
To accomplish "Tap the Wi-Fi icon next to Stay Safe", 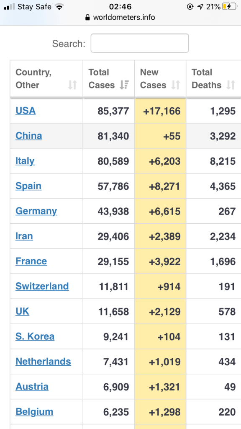I will (x=60, y=7).
